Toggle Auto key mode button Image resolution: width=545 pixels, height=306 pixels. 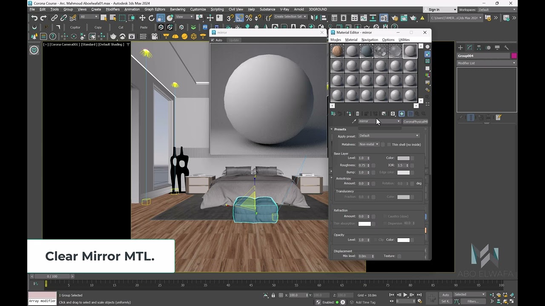[x=445, y=295]
